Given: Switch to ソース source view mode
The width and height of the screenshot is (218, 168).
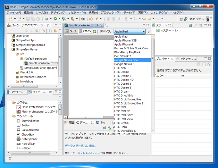Looking at the screenshot, I should (71, 31).
